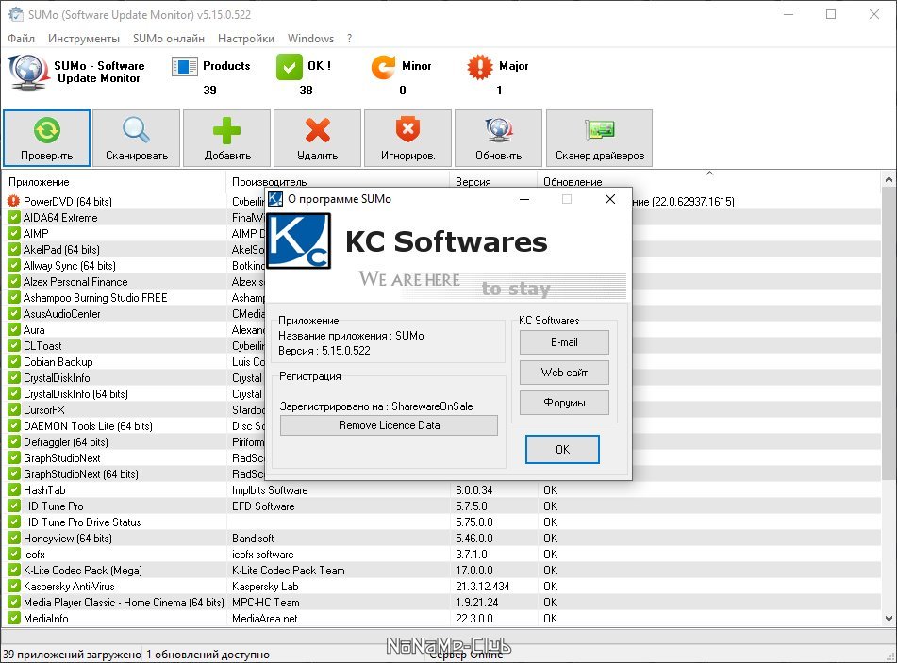Click the list scrollbar down arrow
Viewport: 897px width, 663px height.
pyautogui.click(x=889, y=619)
